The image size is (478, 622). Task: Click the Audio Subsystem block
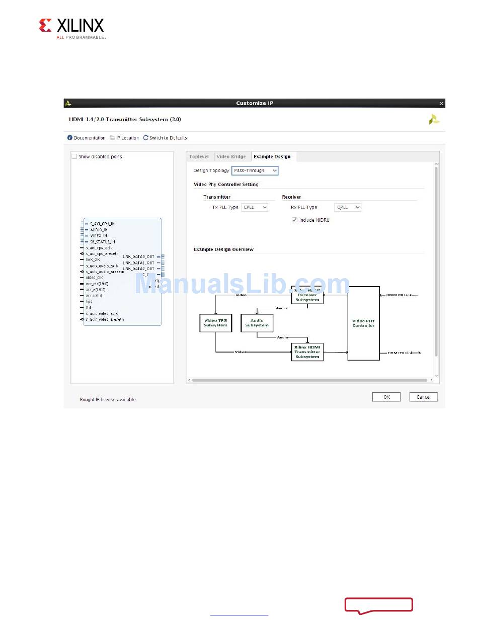click(257, 323)
